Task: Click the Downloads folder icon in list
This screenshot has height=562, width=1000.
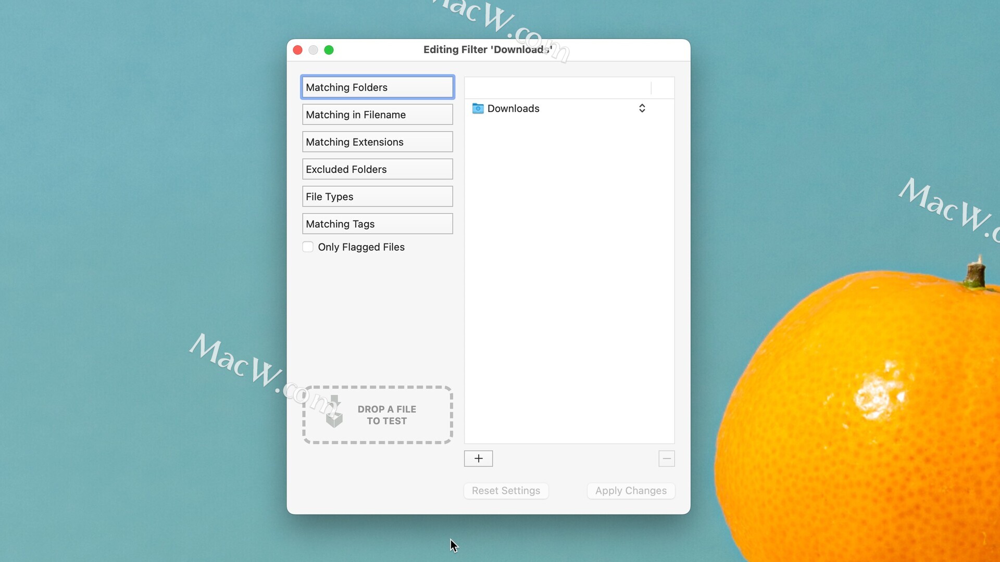Action: click(478, 108)
